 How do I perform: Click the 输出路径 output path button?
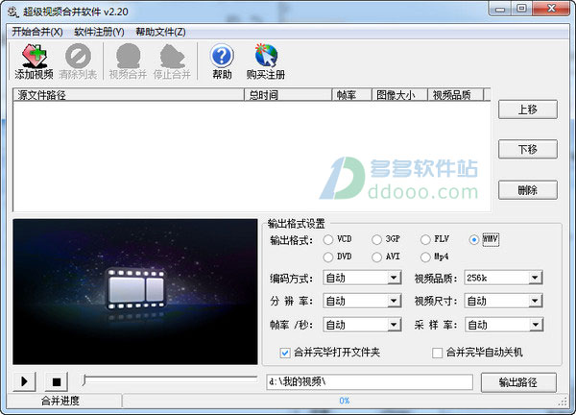pos(518,382)
